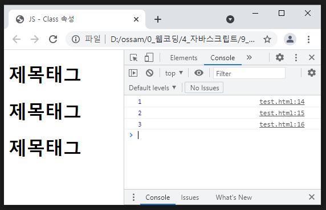Open the top JavaScript context dropdown
Screen dimensions: 326x210
[174, 73]
